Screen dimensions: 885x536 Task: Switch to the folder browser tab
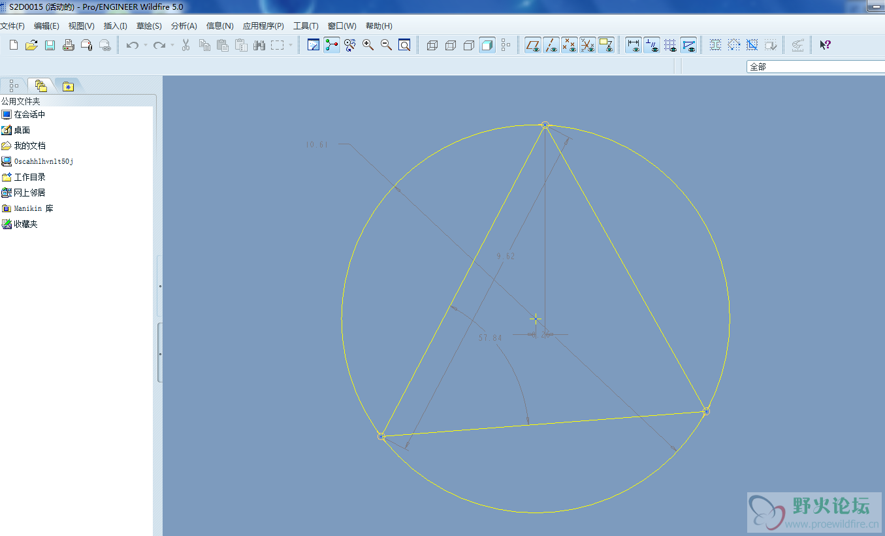pos(41,86)
